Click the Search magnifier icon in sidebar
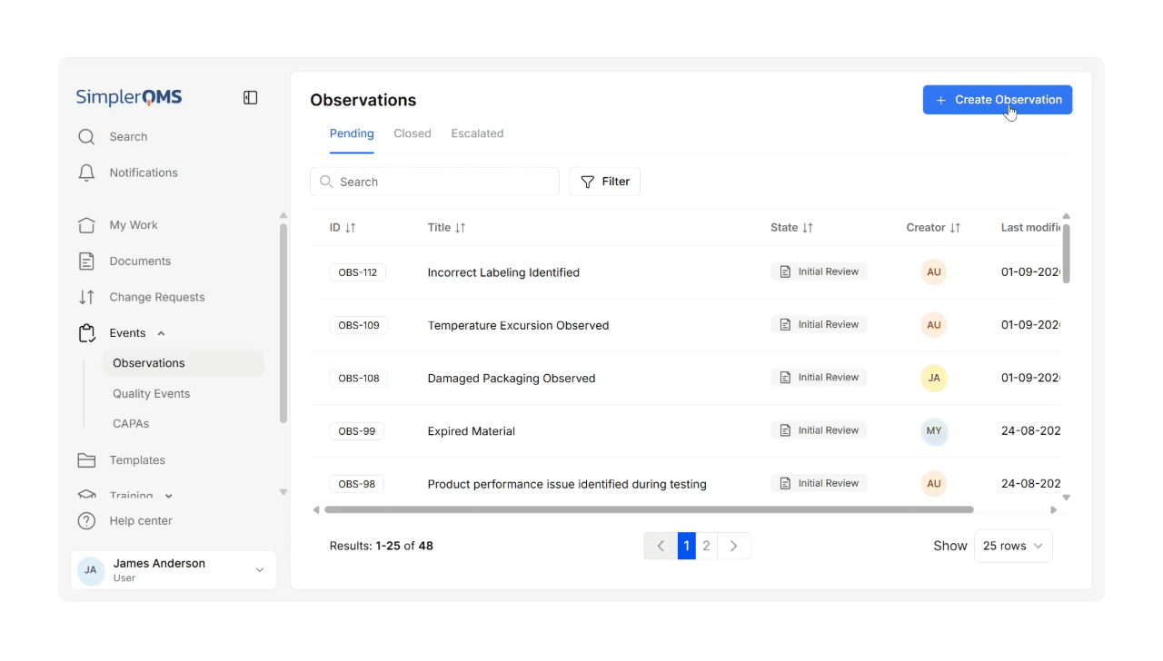The width and height of the screenshot is (1163, 661). point(86,137)
